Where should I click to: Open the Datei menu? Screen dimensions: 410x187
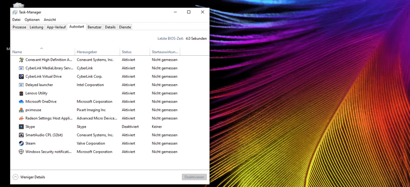(16, 19)
